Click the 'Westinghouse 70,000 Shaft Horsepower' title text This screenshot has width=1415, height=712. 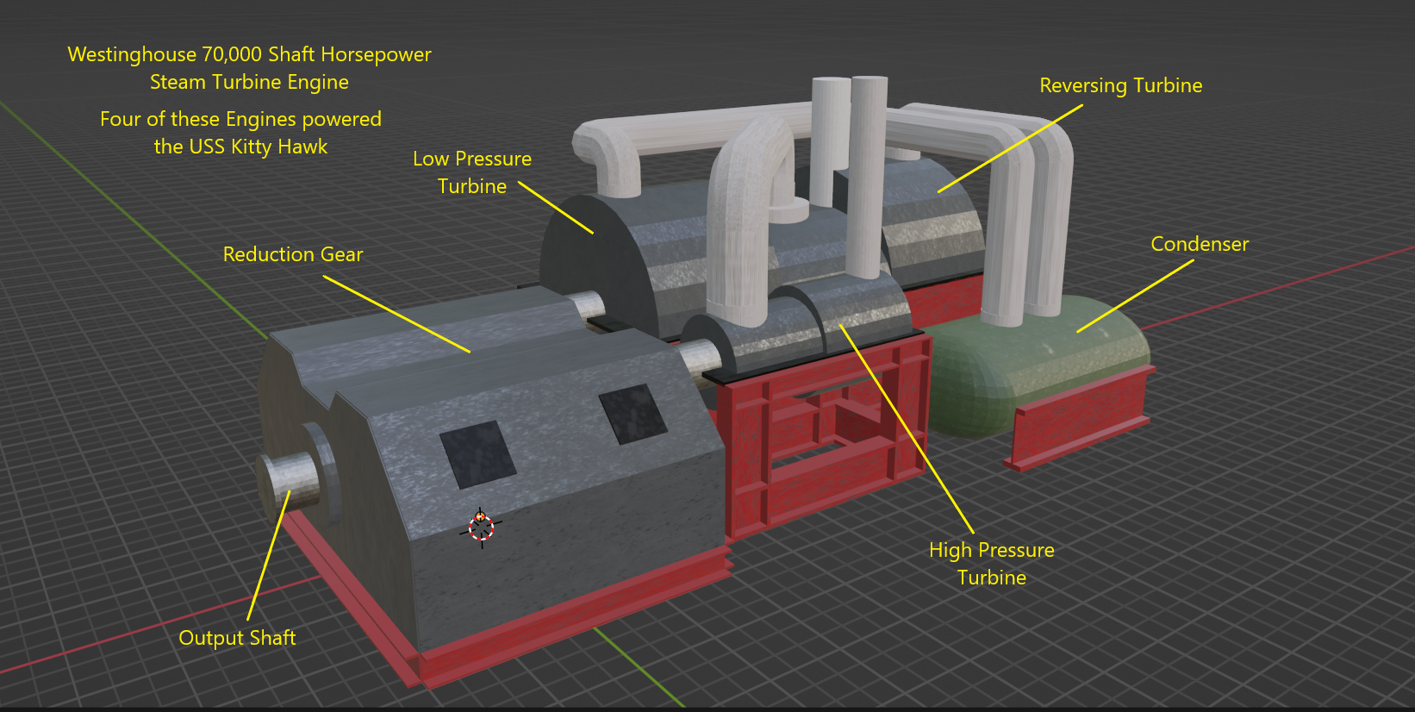coord(249,54)
